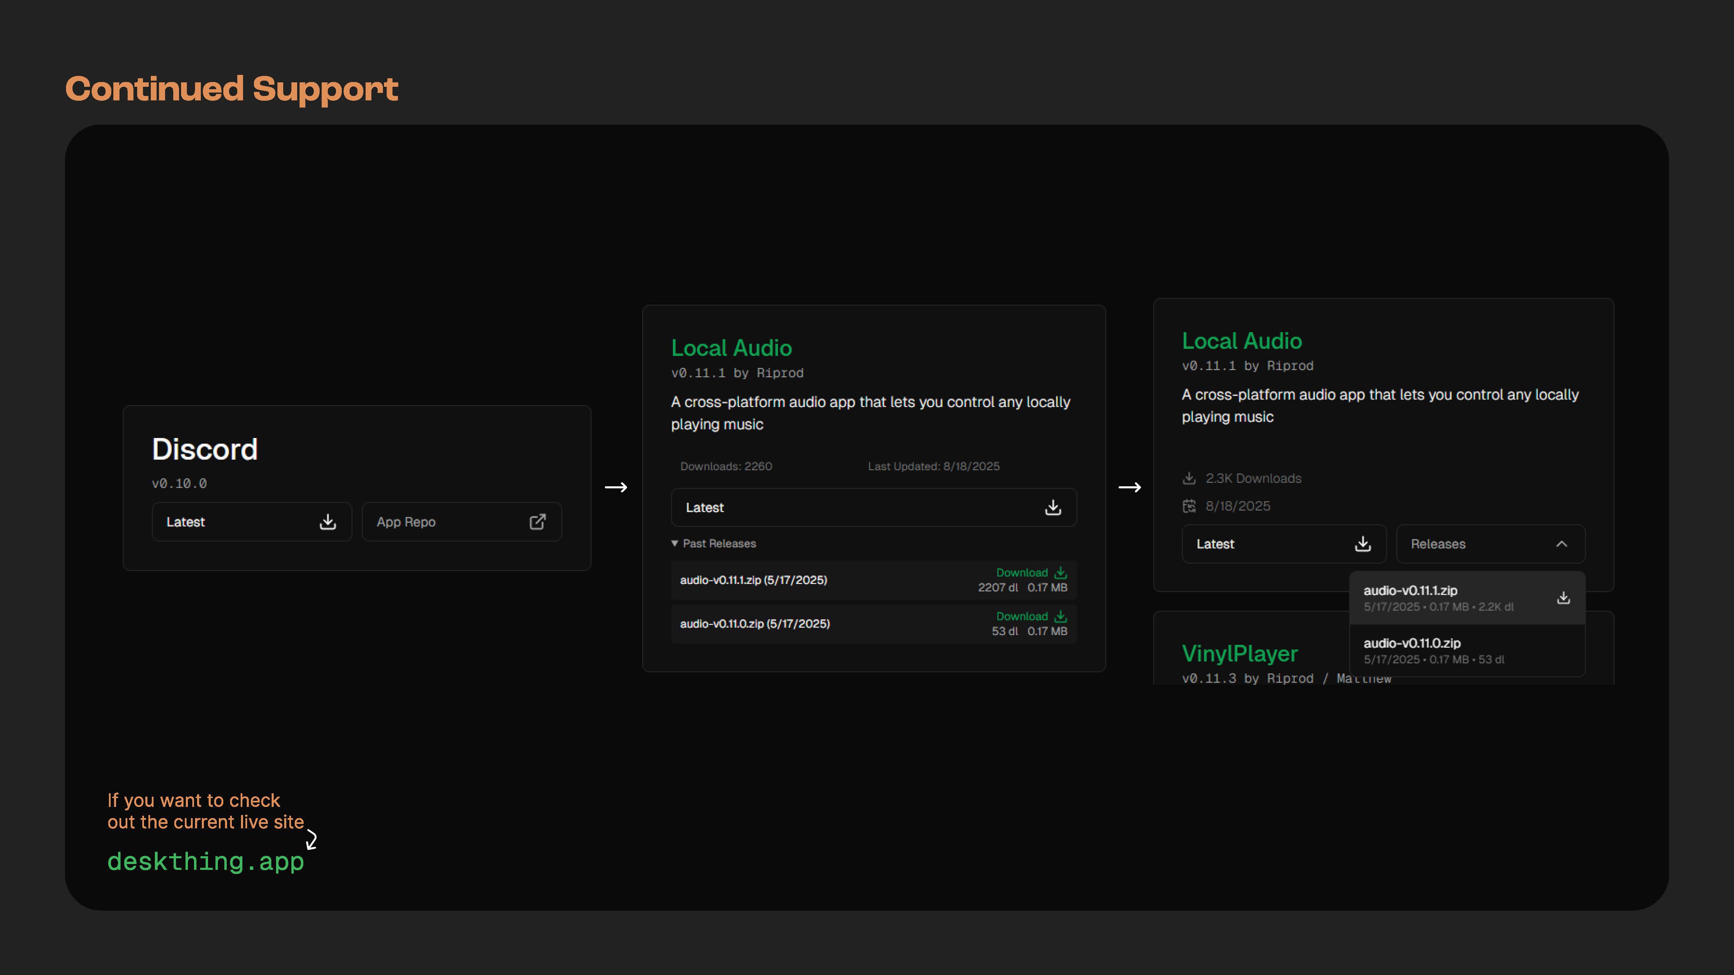
Task: Click the Discord app title
Action: point(205,450)
